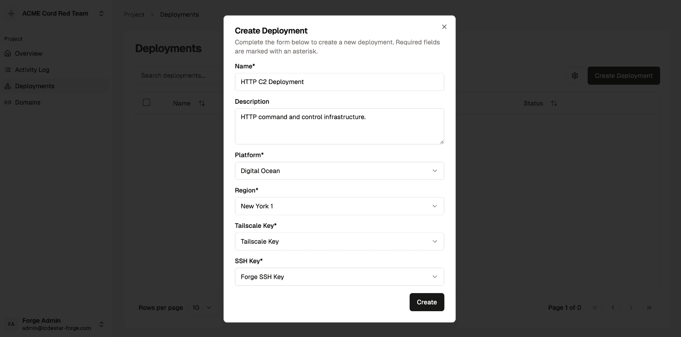Open table settings gear icon
The width and height of the screenshot is (681, 337).
coord(575,75)
